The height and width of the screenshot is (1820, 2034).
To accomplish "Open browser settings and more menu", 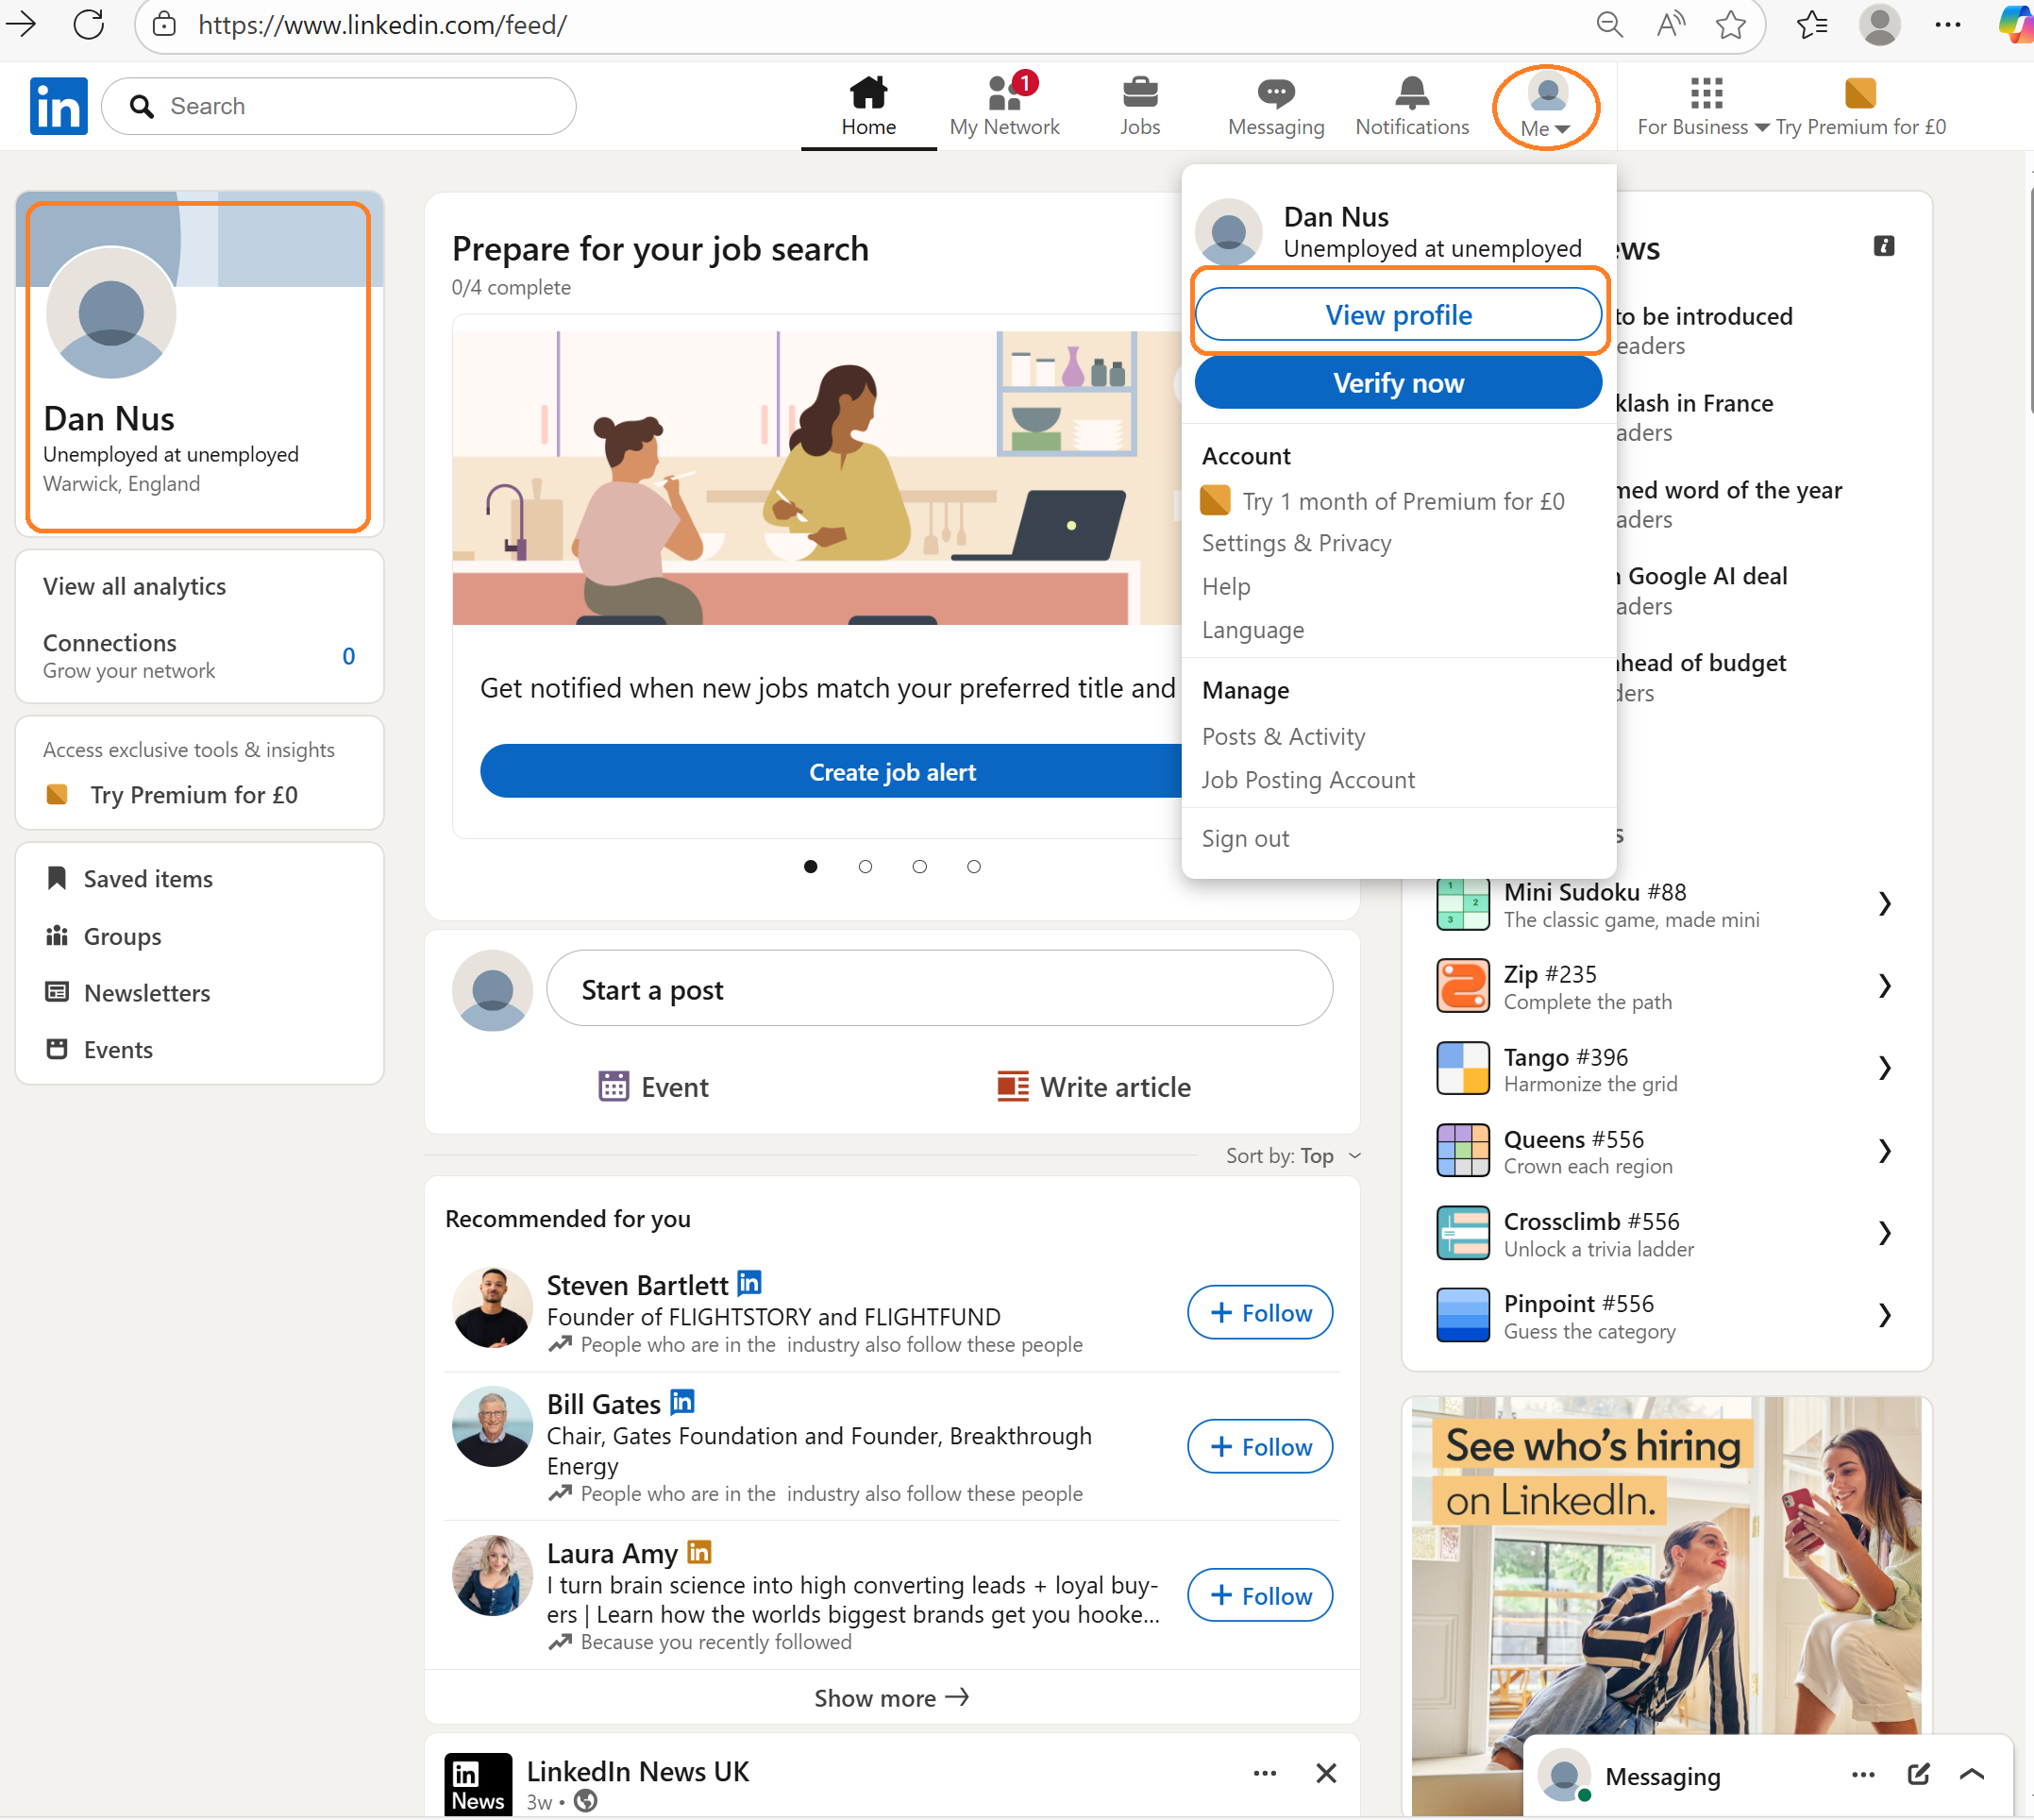I will point(1948,24).
